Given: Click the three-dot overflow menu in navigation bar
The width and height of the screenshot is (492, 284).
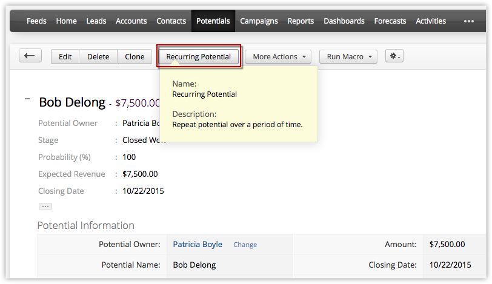Looking at the screenshot, I should [x=469, y=21].
